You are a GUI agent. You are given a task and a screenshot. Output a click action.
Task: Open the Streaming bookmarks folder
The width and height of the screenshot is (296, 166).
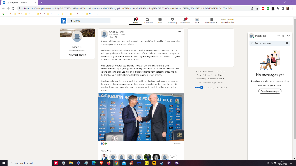coord(92,14)
